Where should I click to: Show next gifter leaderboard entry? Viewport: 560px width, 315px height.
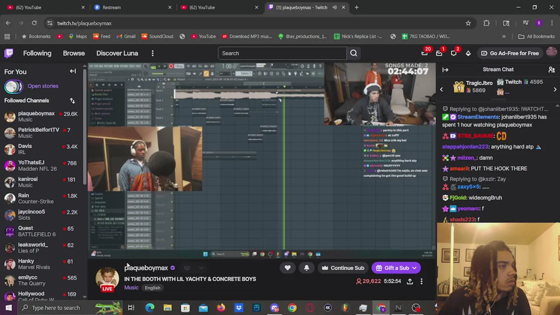point(555,89)
